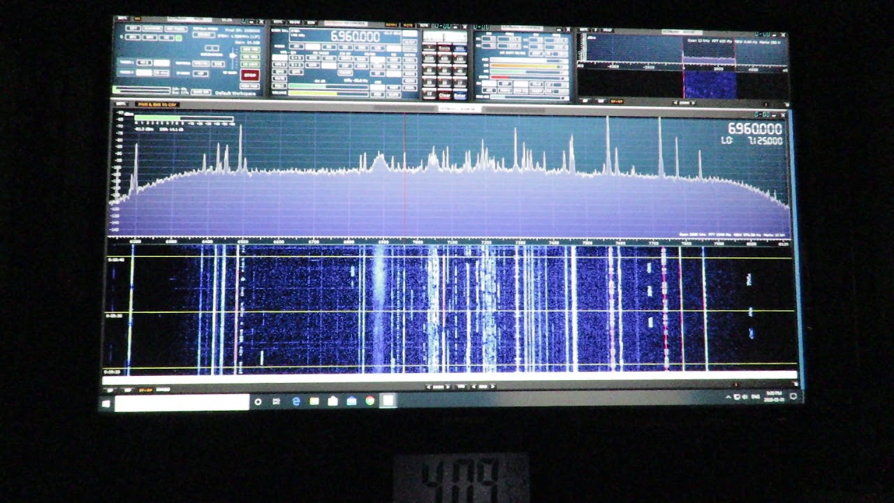Click the Default Workspace label

(x=235, y=93)
